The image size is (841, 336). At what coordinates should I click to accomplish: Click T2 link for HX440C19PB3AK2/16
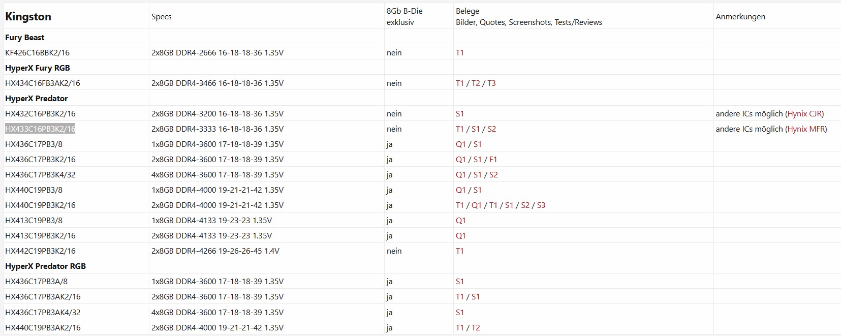tap(475, 328)
